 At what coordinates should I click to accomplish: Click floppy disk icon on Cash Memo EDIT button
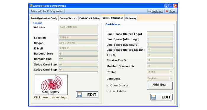[154, 97]
